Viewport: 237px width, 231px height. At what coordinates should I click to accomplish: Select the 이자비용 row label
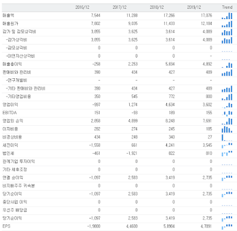pos(10,129)
